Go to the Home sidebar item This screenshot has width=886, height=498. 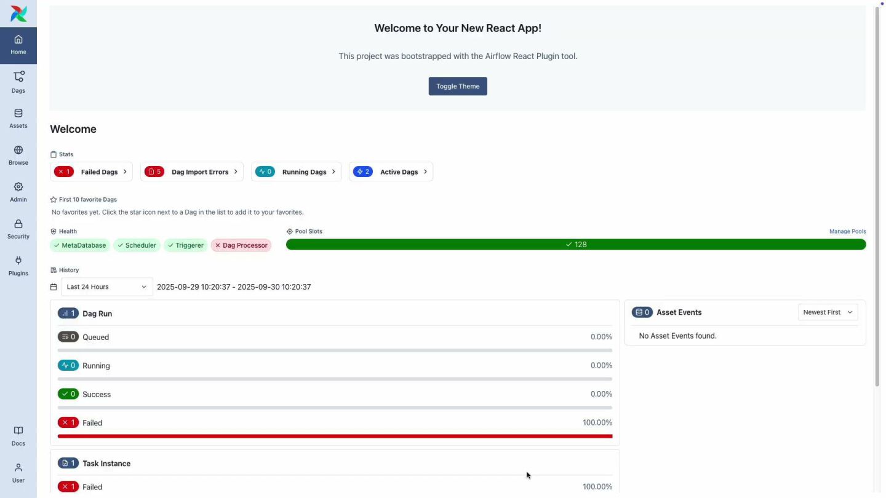18,45
